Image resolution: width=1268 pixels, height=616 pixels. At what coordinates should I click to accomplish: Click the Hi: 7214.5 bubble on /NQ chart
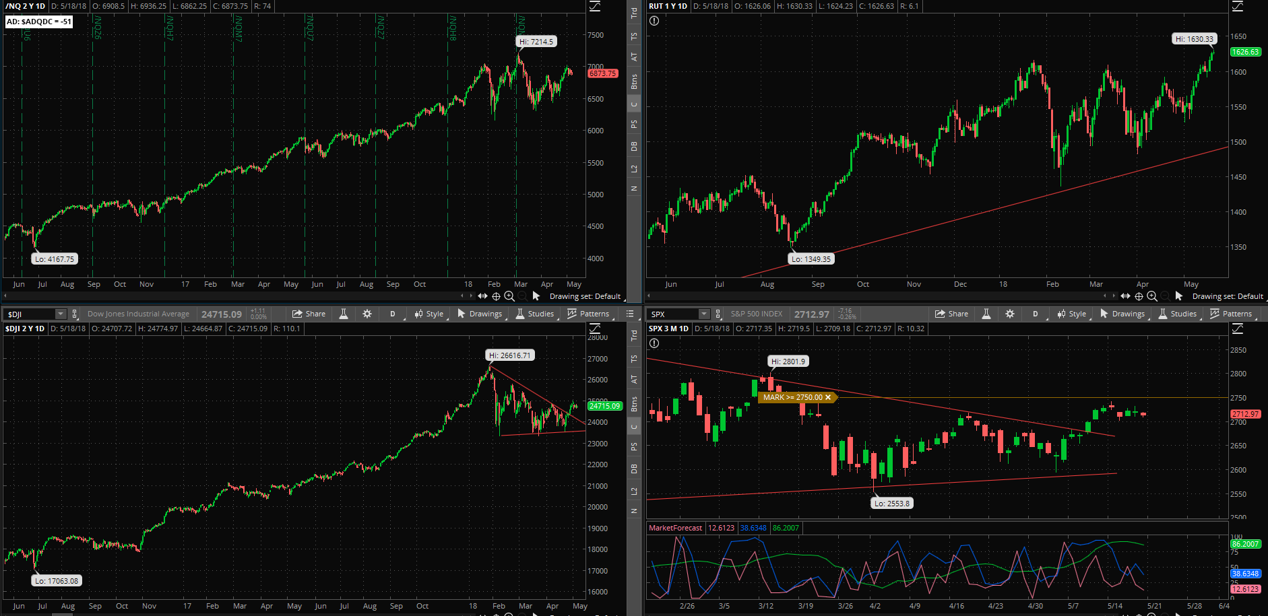(x=536, y=42)
